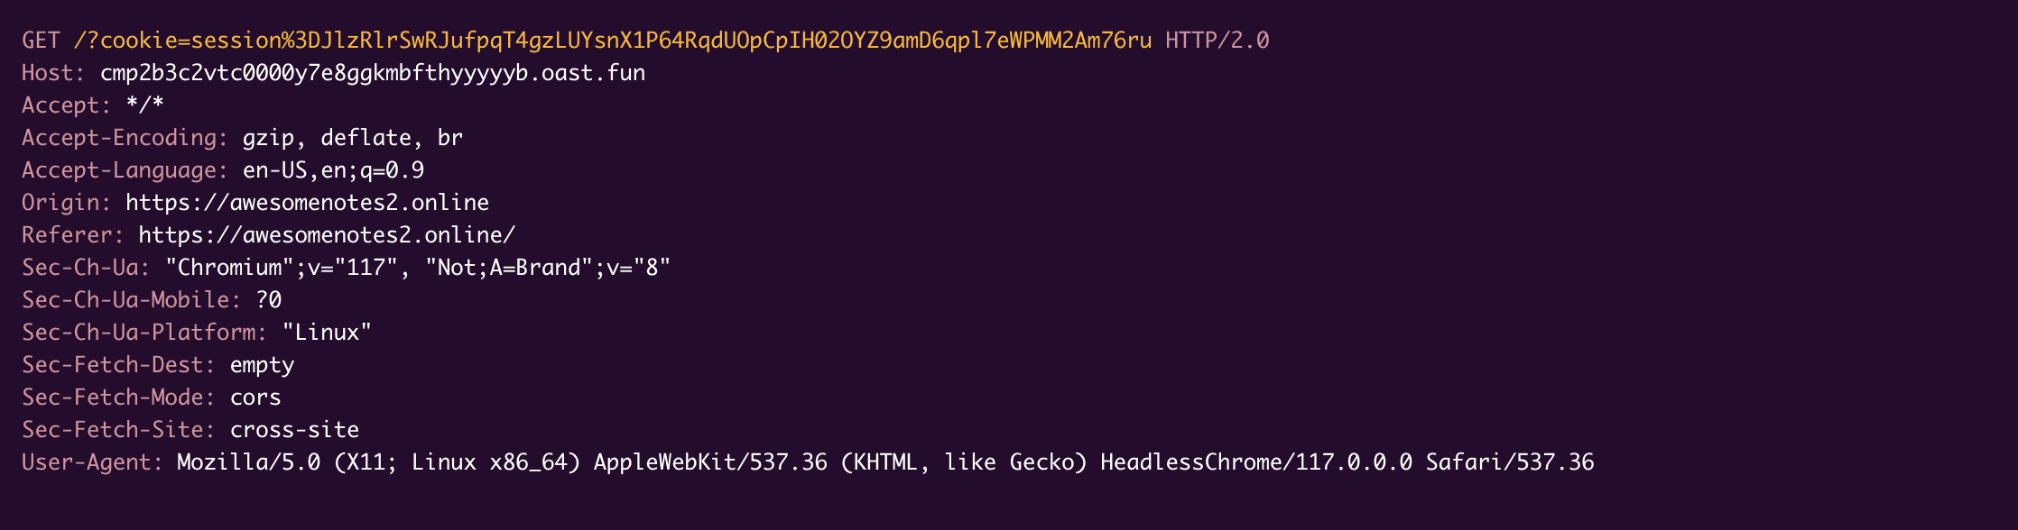Click the Host header name
Screen dimensions: 2018x530
52,73
